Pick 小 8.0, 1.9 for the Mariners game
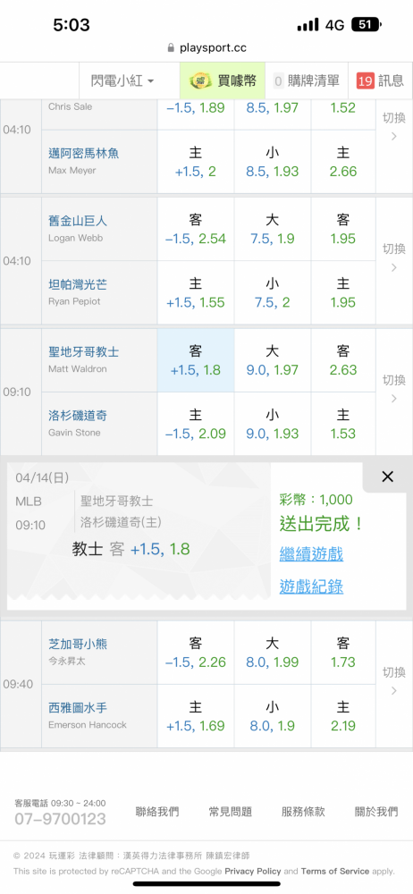Screen dimensions: 413x894 click(272, 716)
